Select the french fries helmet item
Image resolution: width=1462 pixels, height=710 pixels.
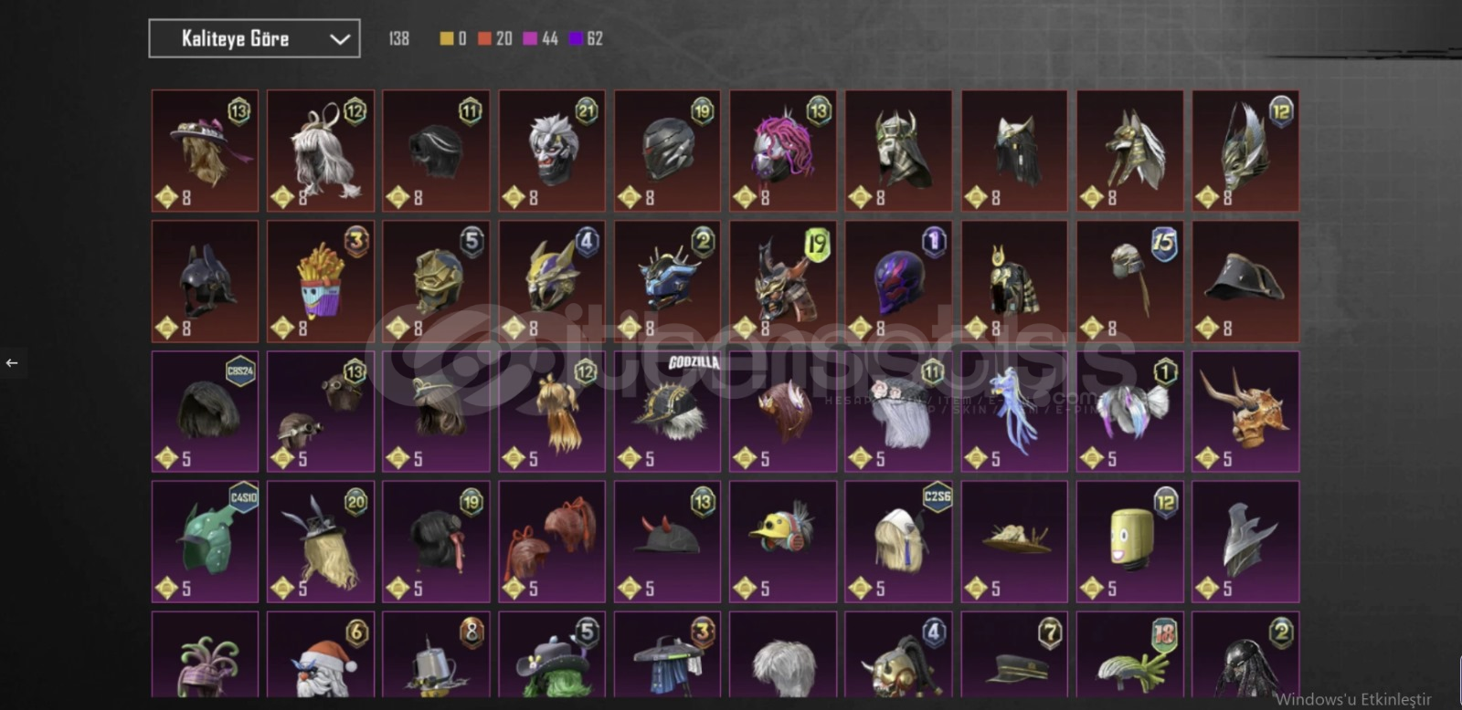click(321, 281)
